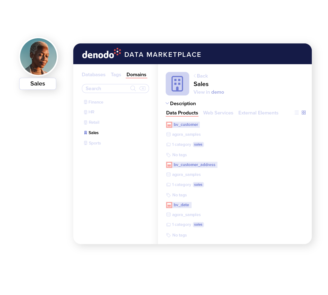Collapse the Description section
Image resolution: width=328 pixels, height=295 pixels.
point(167,104)
